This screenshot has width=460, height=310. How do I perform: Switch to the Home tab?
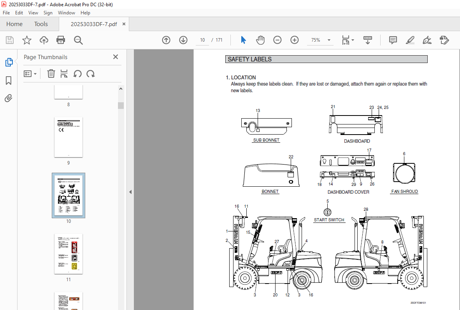(x=14, y=24)
